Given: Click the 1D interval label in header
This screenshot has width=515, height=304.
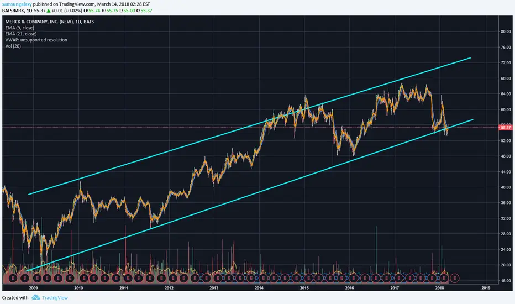Looking at the screenshot, I should [x=29, y=11].
